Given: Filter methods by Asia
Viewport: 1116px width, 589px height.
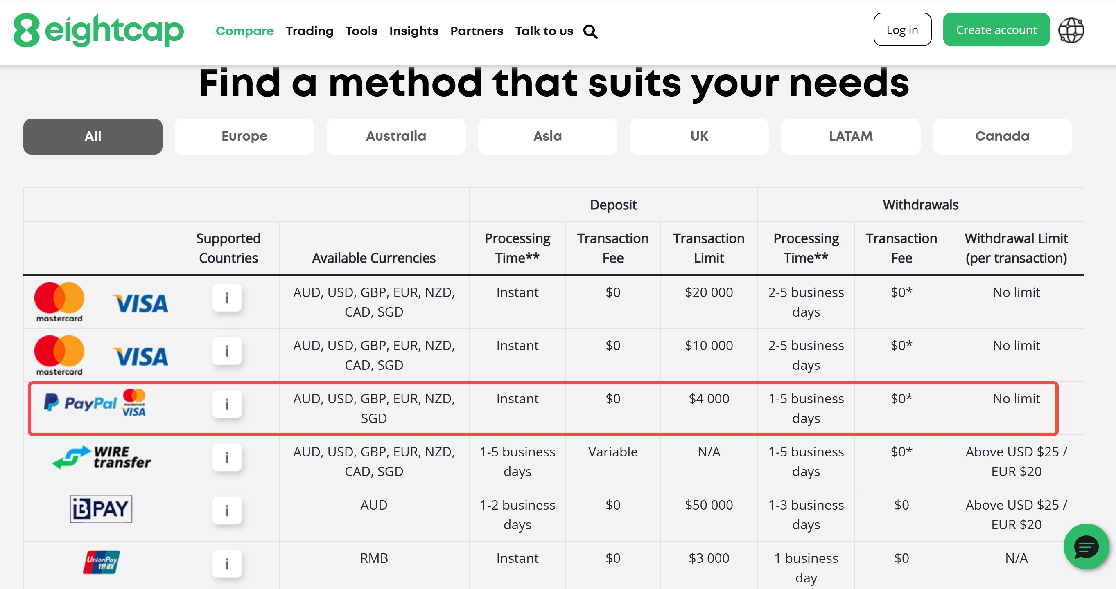Looking at the screenshot, I should tap(548, 136).
